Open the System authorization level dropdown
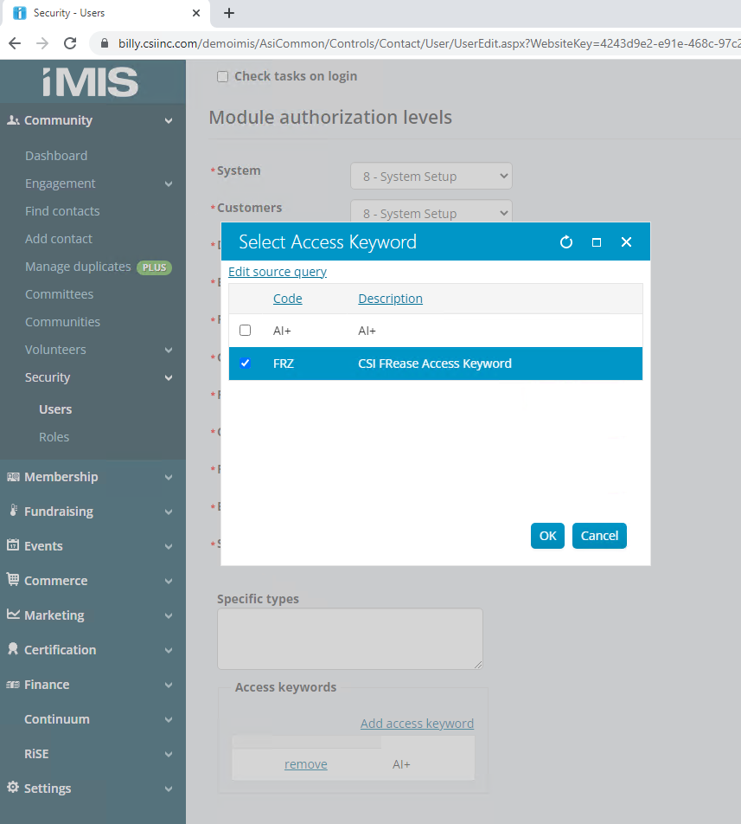Screen dimensions: 741x824 pos(431,177)
